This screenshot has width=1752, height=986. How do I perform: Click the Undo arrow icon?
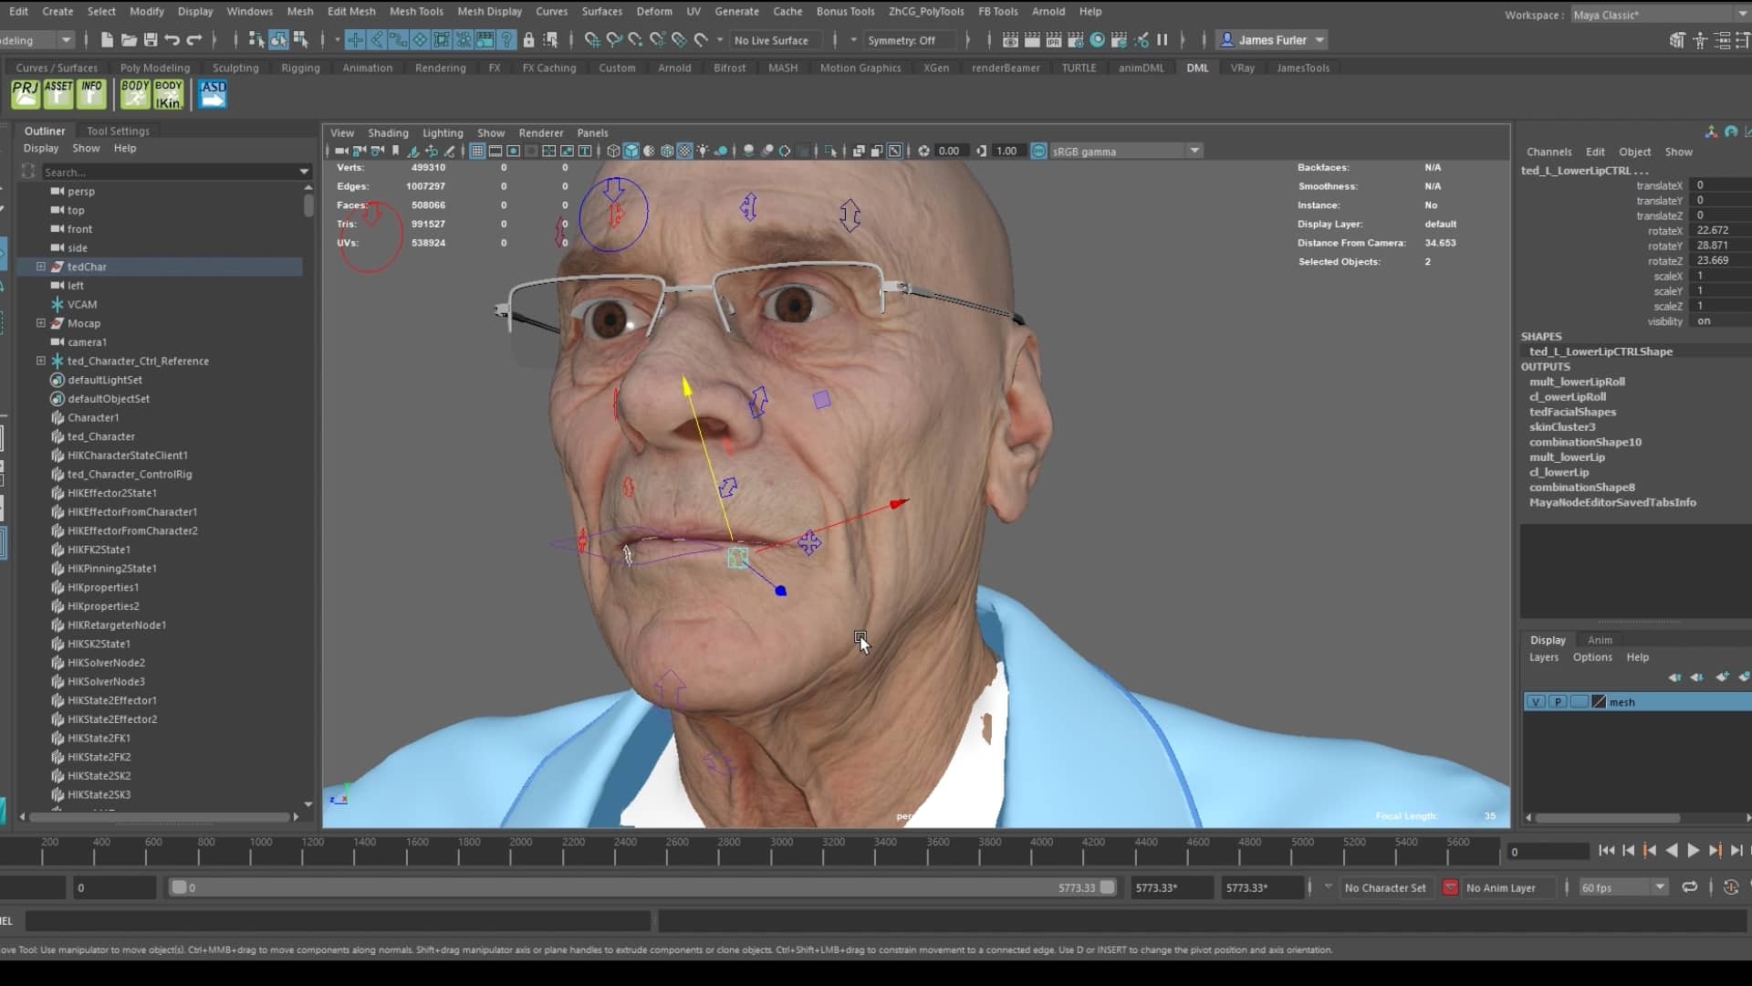click(x=172, y=40)
